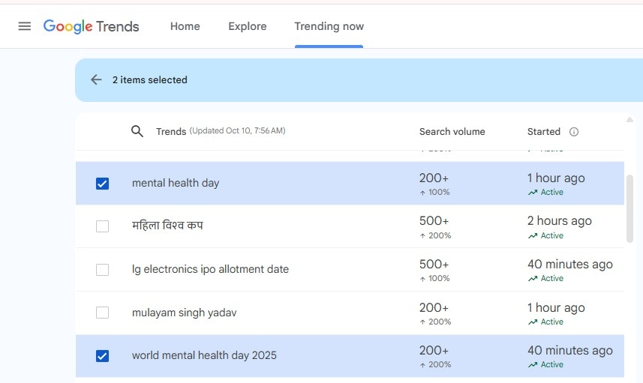Click Active trend icon for mental health day
Screen dimensions: 643x383
click(533, 193)
